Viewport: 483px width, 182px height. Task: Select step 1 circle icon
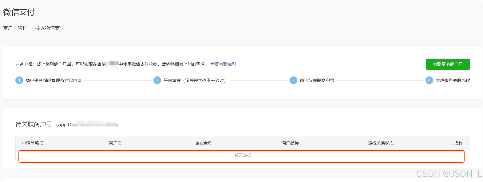coord(19,80)
